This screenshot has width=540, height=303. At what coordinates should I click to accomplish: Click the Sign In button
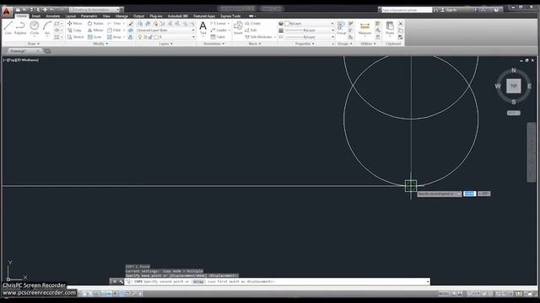[450, 10]
